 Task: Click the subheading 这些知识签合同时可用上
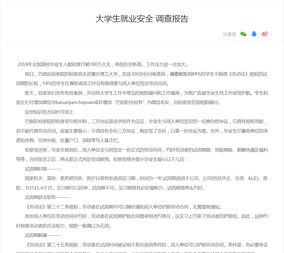pos(49,112)
